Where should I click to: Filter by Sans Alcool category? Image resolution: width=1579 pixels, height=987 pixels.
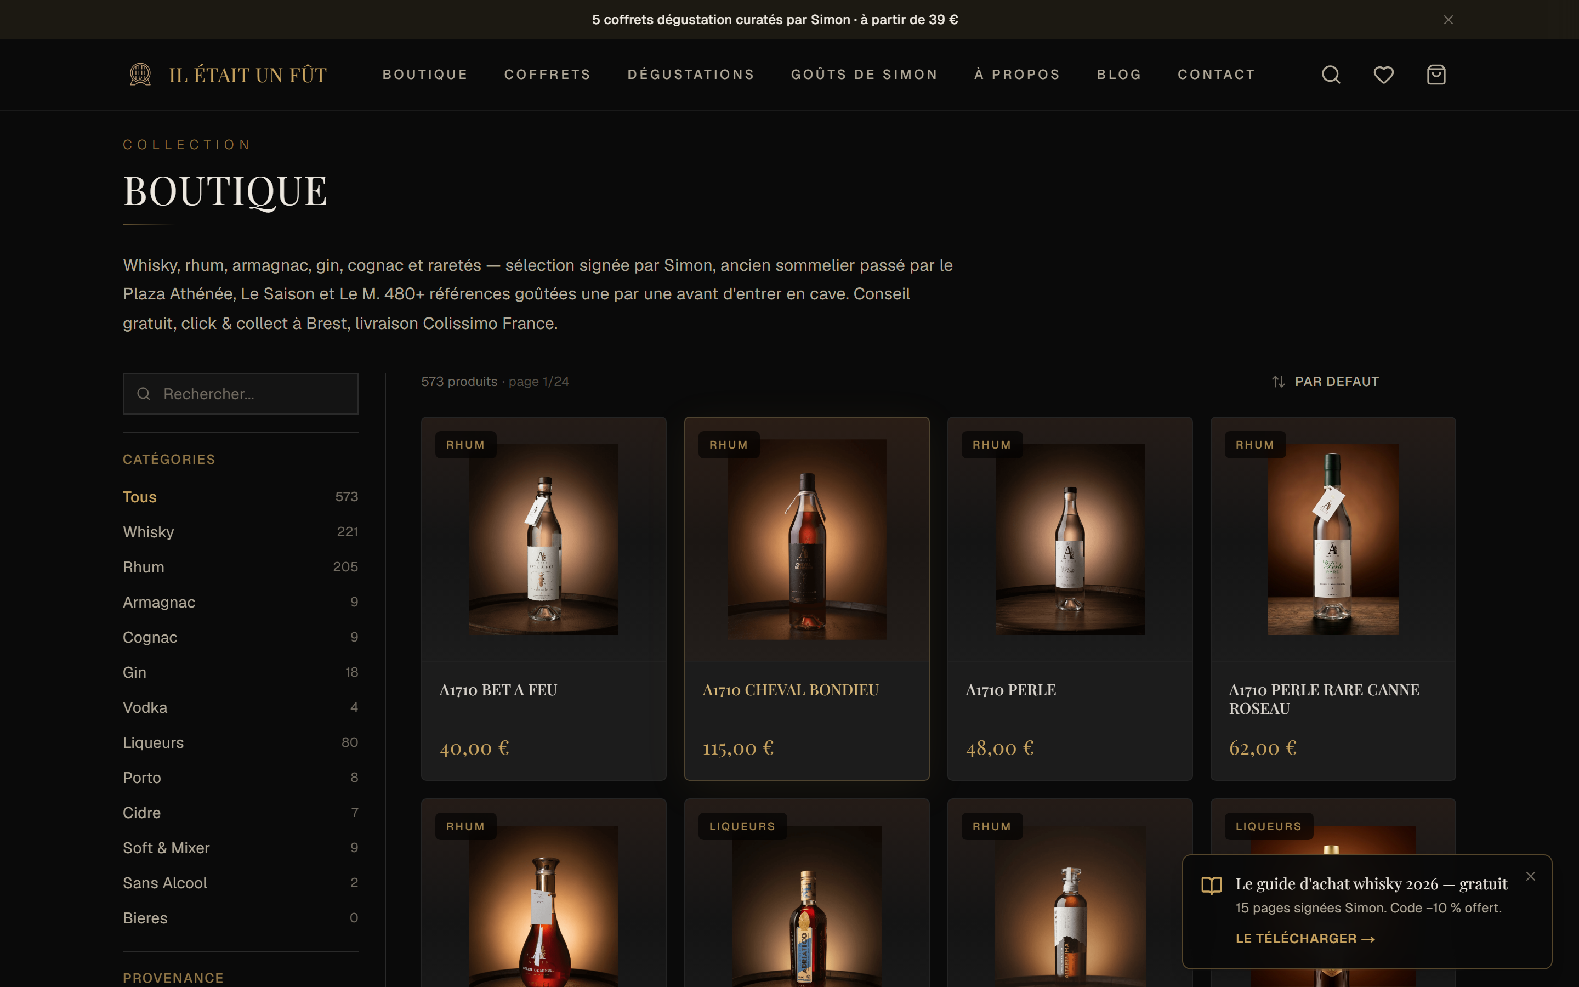click(240, 883)
